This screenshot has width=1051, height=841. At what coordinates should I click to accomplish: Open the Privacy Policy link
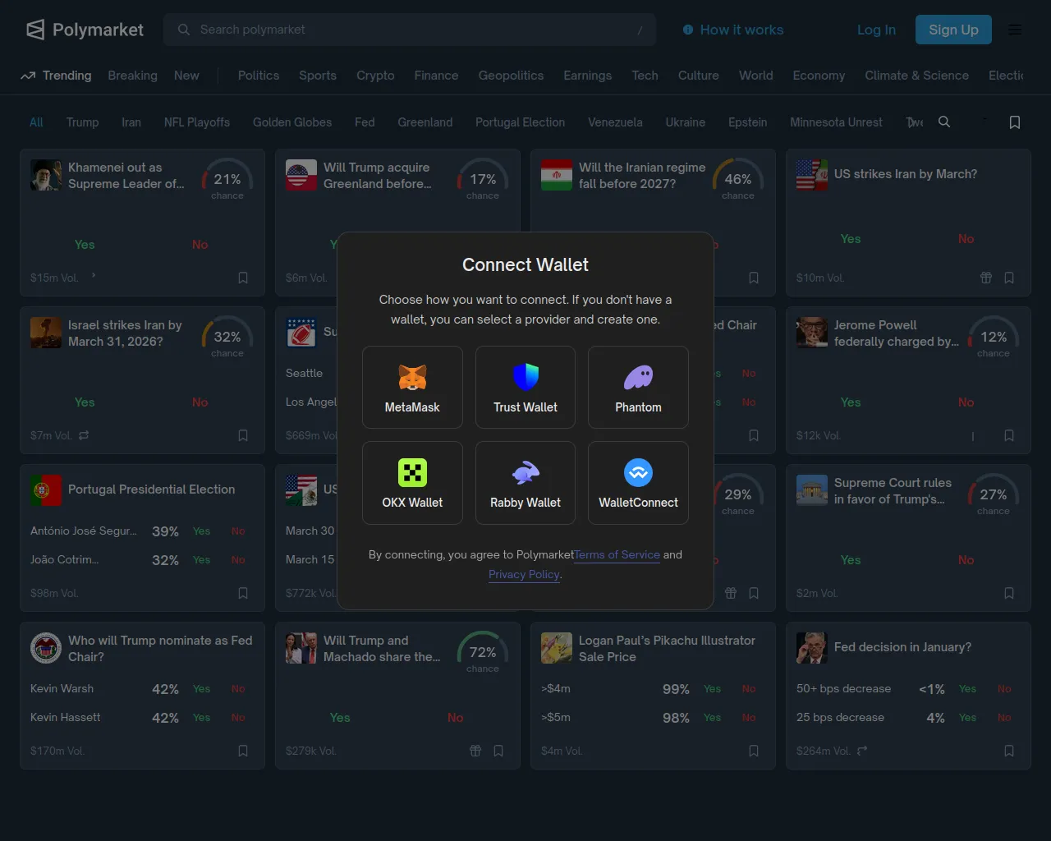[524, 574]
